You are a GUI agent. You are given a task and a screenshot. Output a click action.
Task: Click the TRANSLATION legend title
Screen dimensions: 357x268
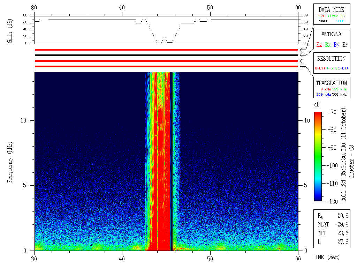coord(331,83)
